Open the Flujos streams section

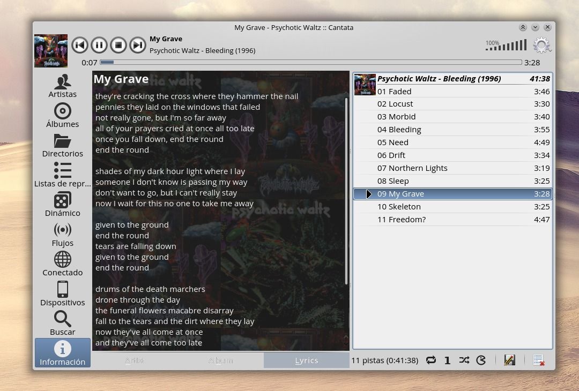63,235
